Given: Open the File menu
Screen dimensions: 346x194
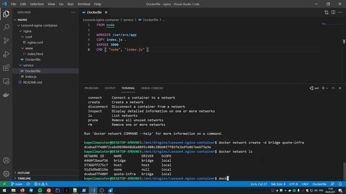Looking at the screenshot, I should (14, 4).
